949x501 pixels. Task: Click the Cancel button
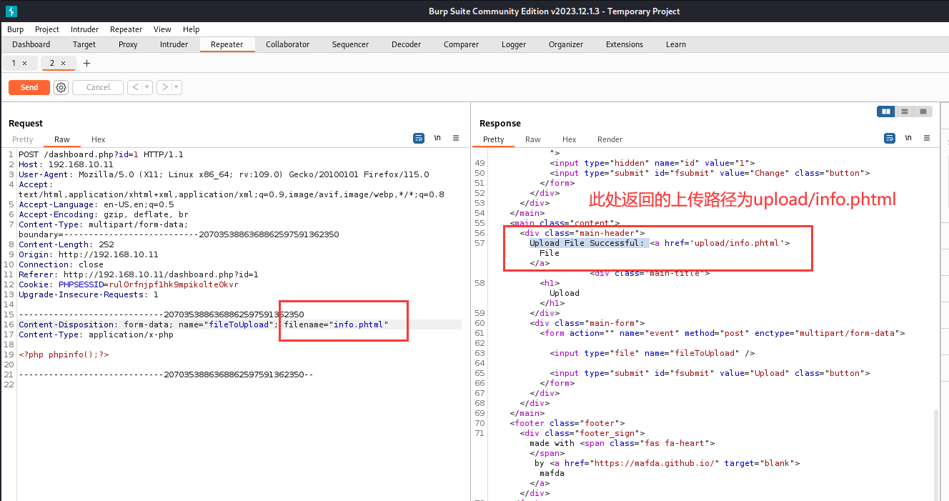pos(98,87)
